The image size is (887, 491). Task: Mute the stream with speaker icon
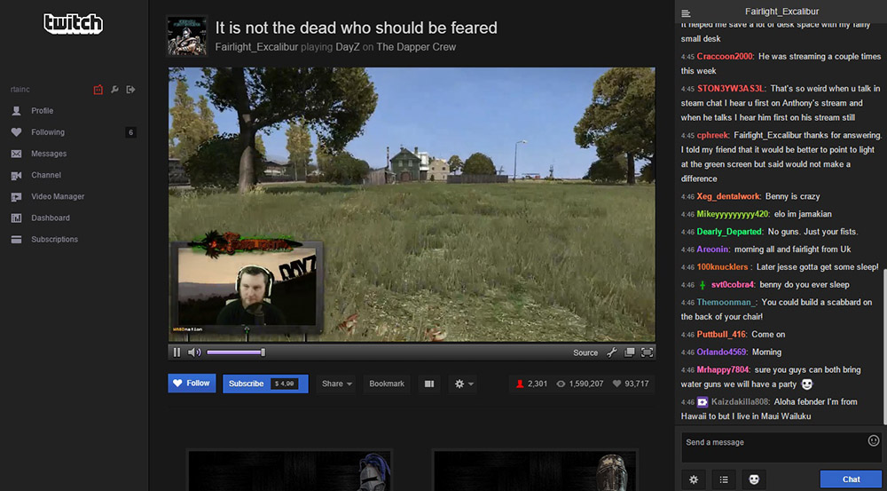[x=194, y=352]
